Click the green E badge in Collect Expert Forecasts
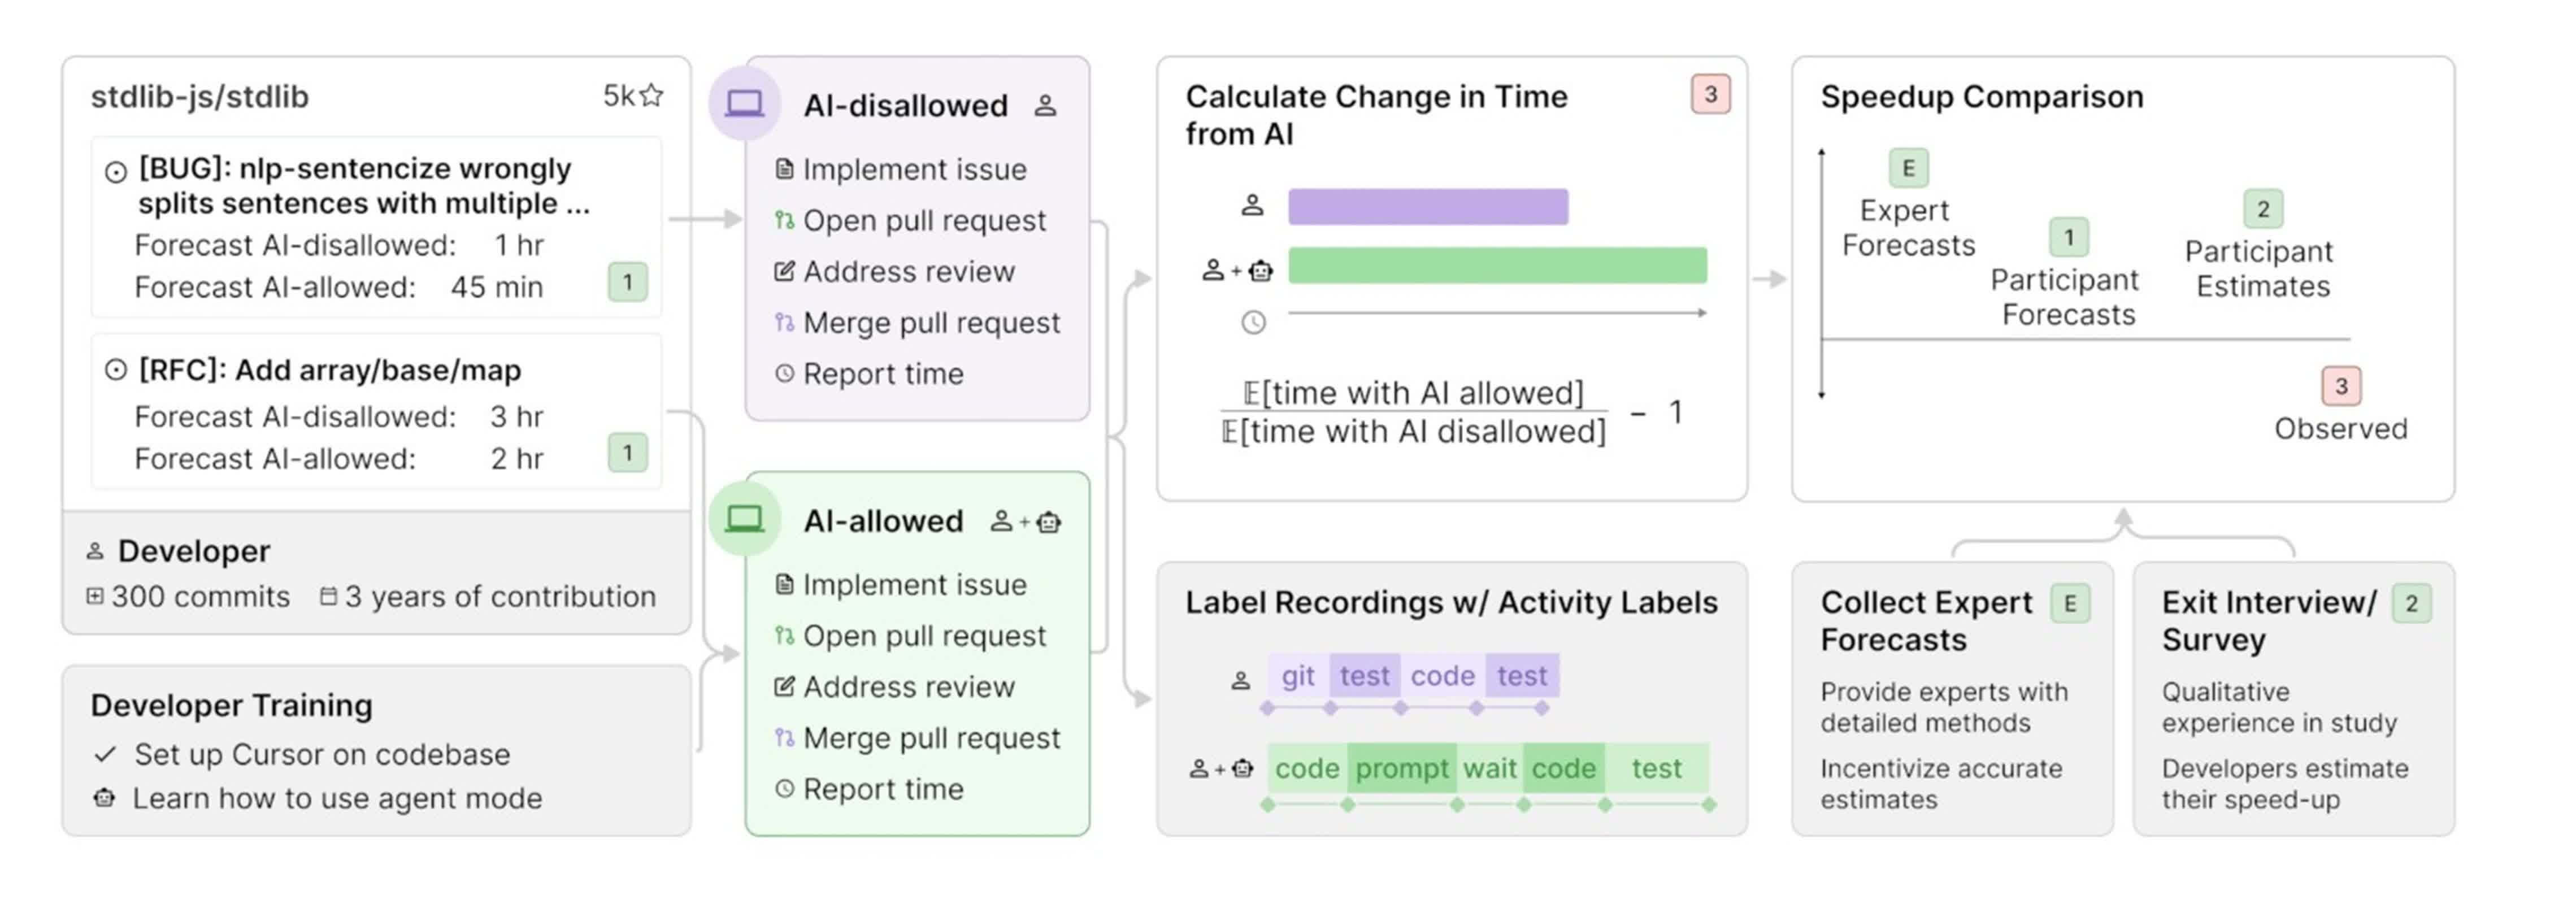Screen dimensions: 2576x904 [x=2069, y=603]
